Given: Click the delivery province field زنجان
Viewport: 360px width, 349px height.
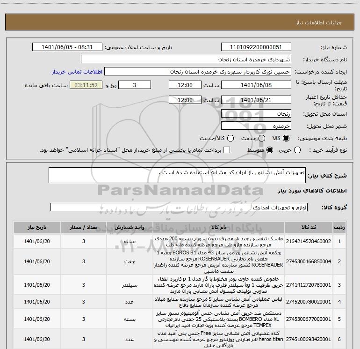Looking at the screenshot, I should click(x=256, y=113).
